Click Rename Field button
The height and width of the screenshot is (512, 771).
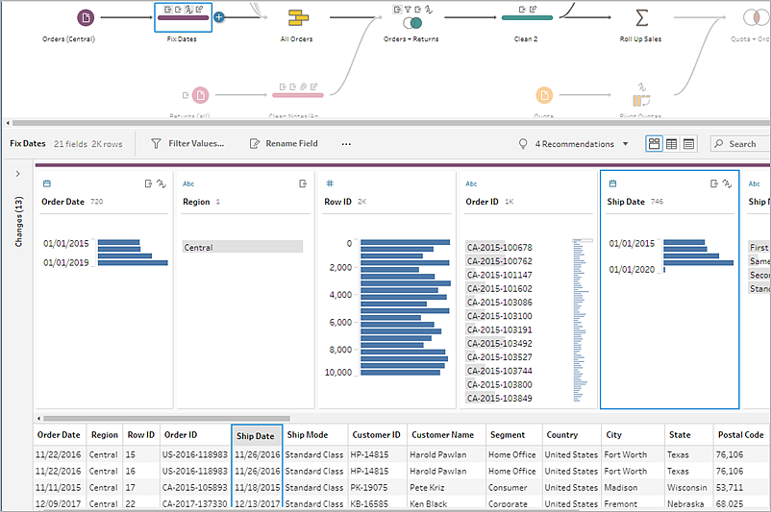click(x=284, y=143)
